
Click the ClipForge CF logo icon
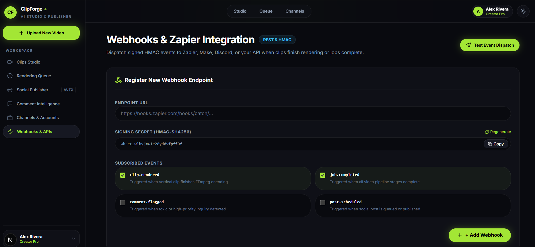pyautogui.click(x=11, y=12)
